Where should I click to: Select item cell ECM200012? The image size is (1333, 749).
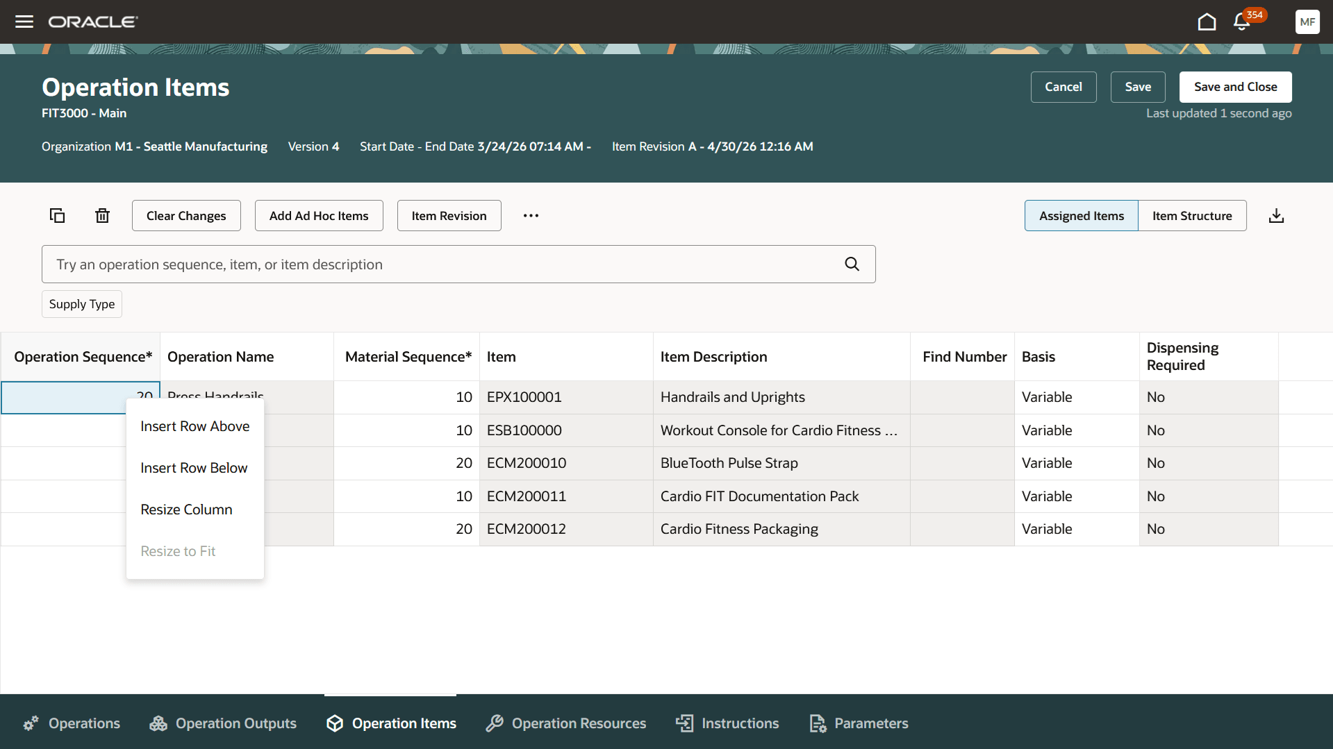click(x=566, y=529)
